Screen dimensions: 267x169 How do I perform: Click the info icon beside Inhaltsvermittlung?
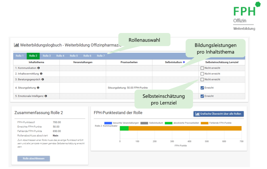[x=41, y=74]
